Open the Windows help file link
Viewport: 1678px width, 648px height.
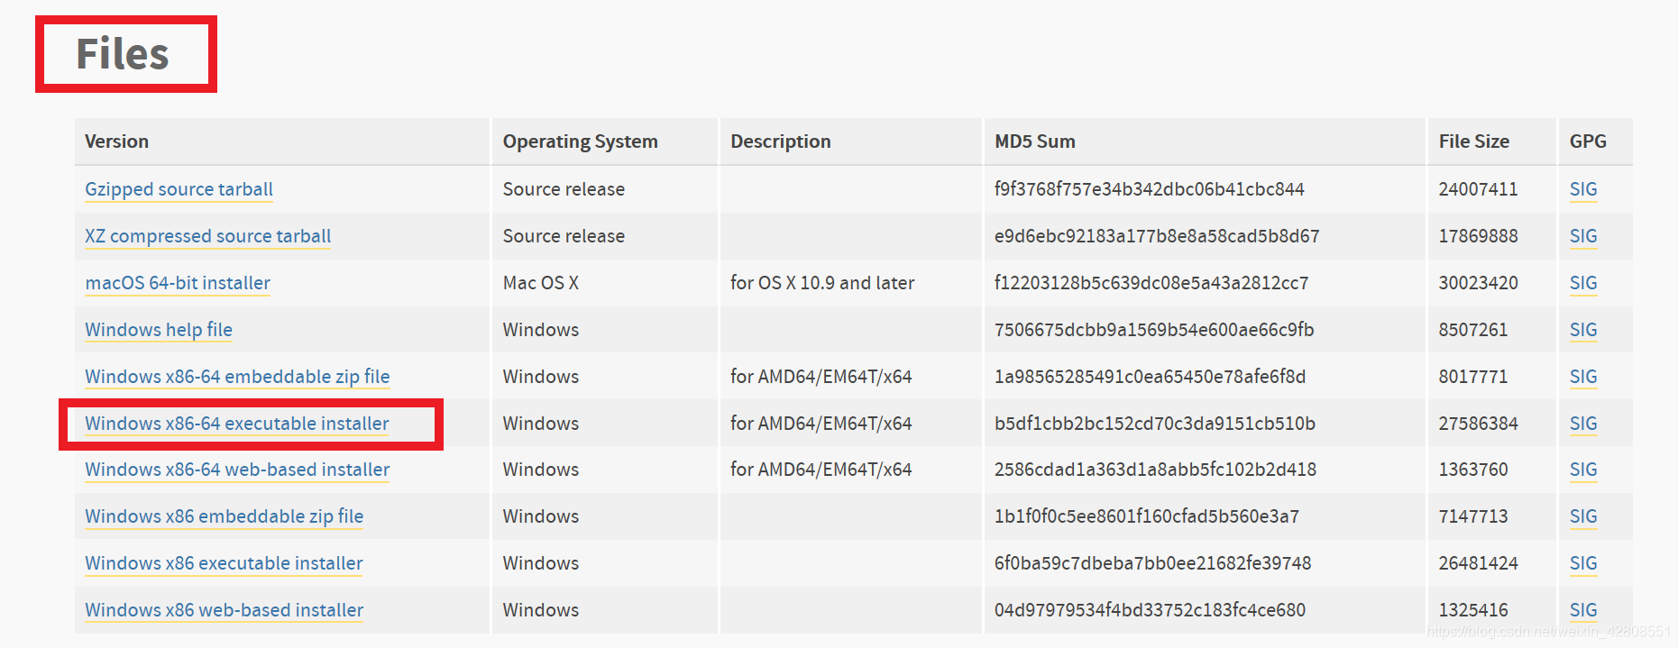point(159,330)
